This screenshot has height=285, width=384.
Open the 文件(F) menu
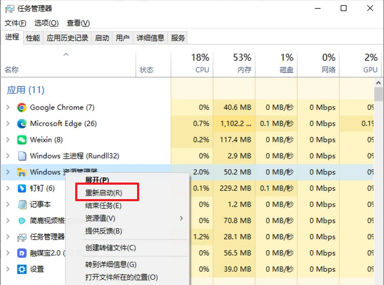tap(15, 23)
